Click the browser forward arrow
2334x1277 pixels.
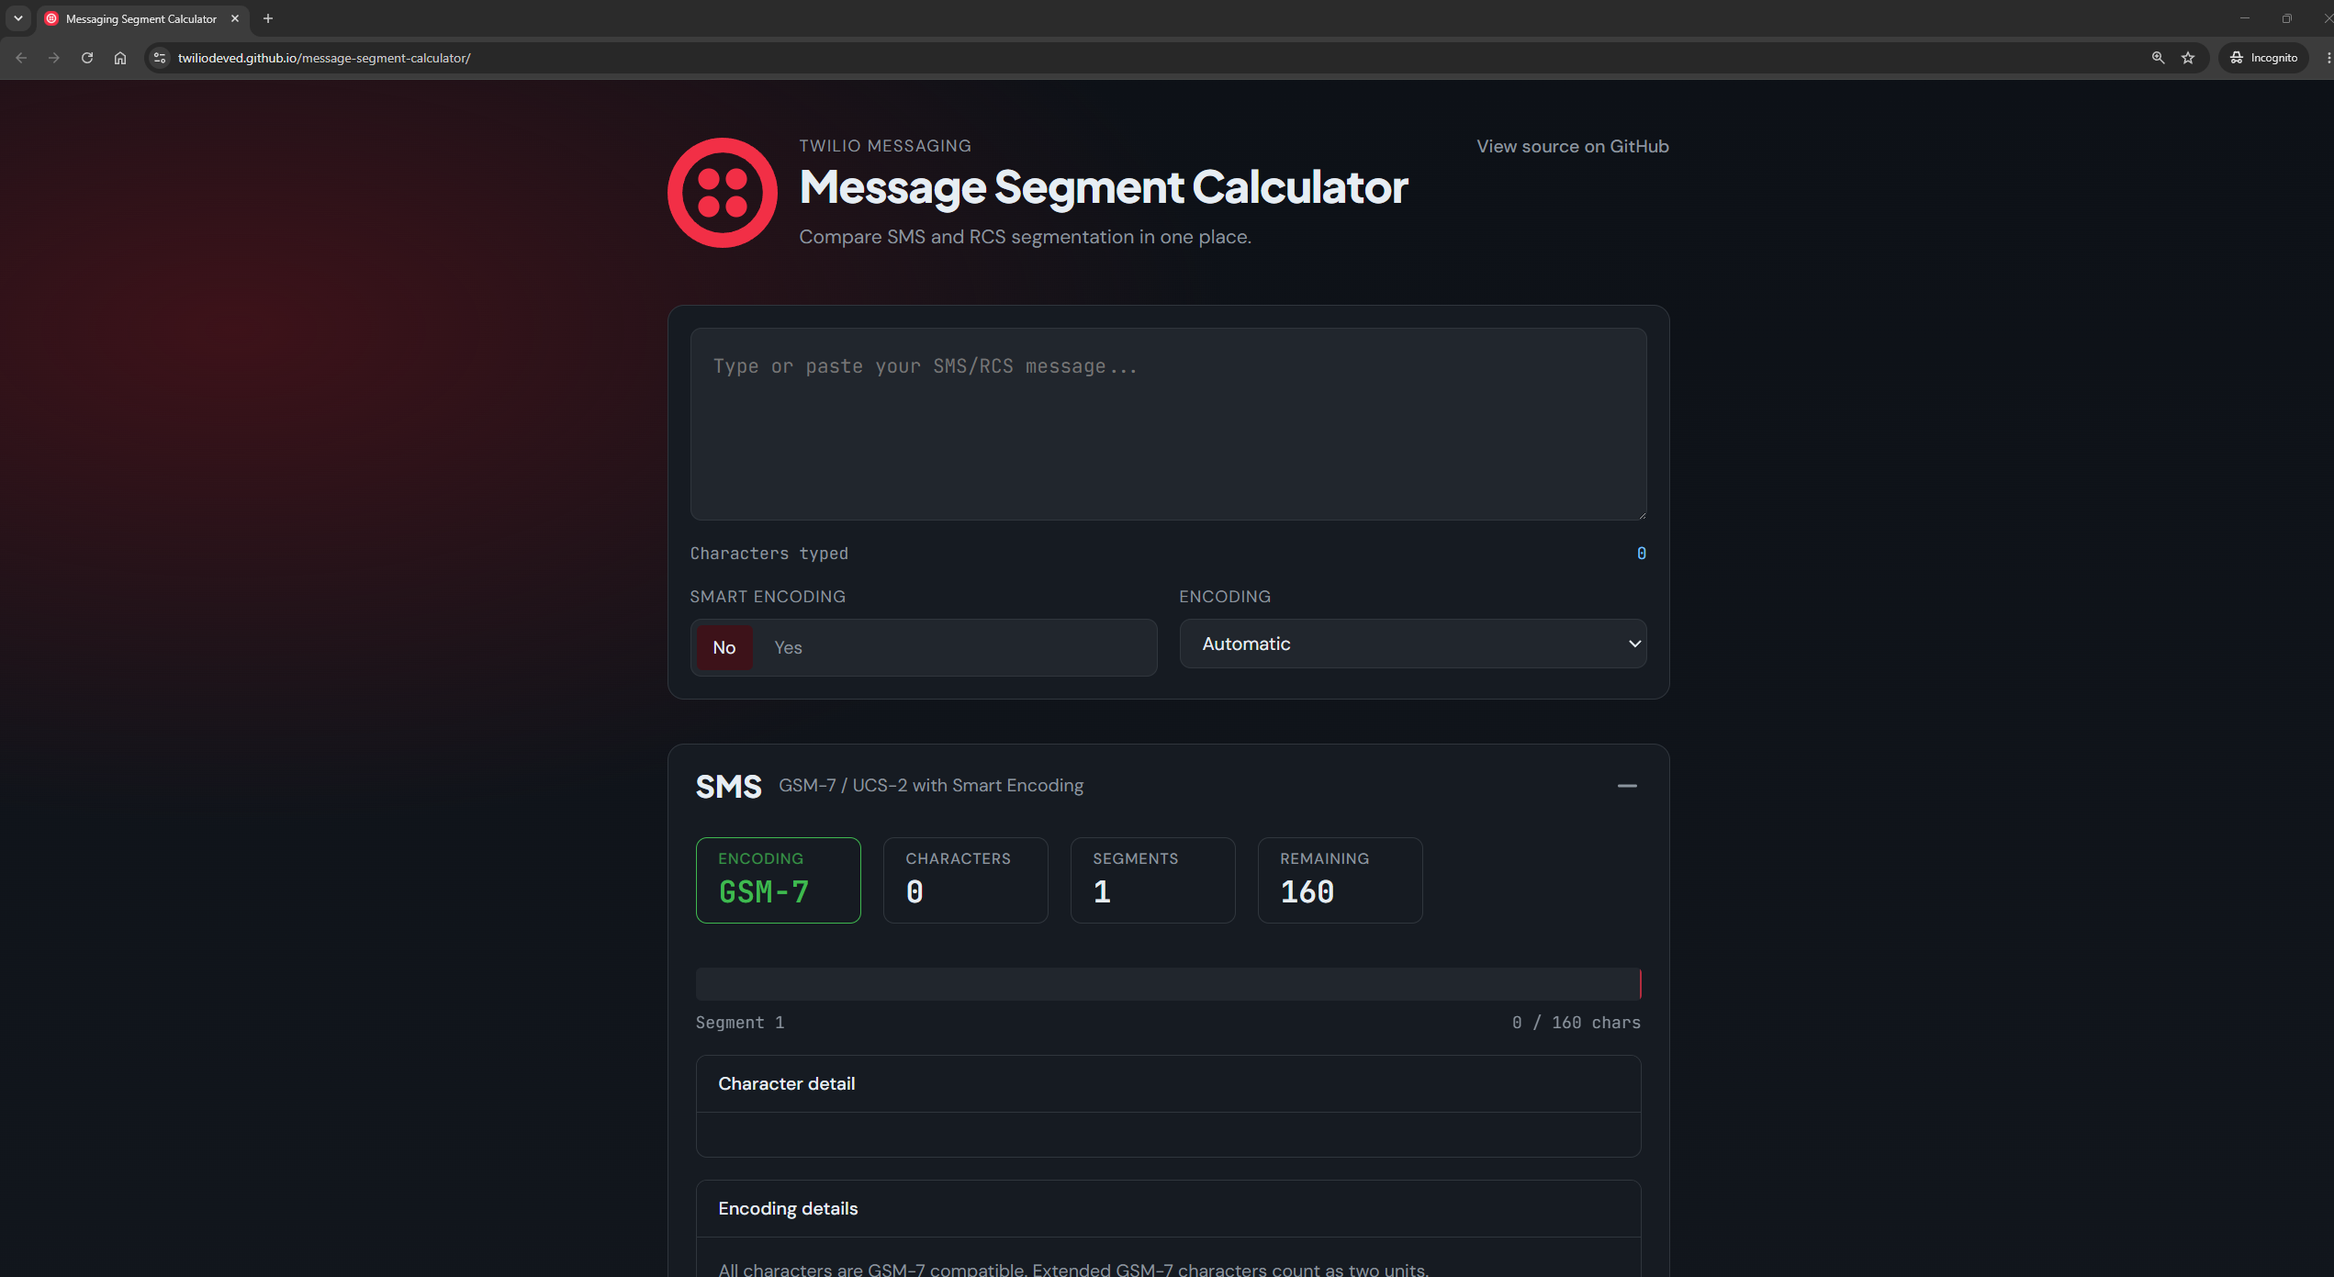54,58
